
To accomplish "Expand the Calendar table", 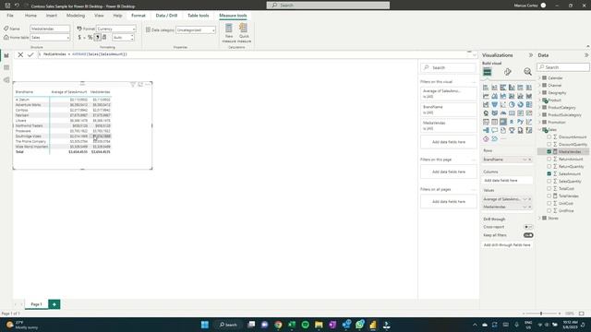I will 539,77.
